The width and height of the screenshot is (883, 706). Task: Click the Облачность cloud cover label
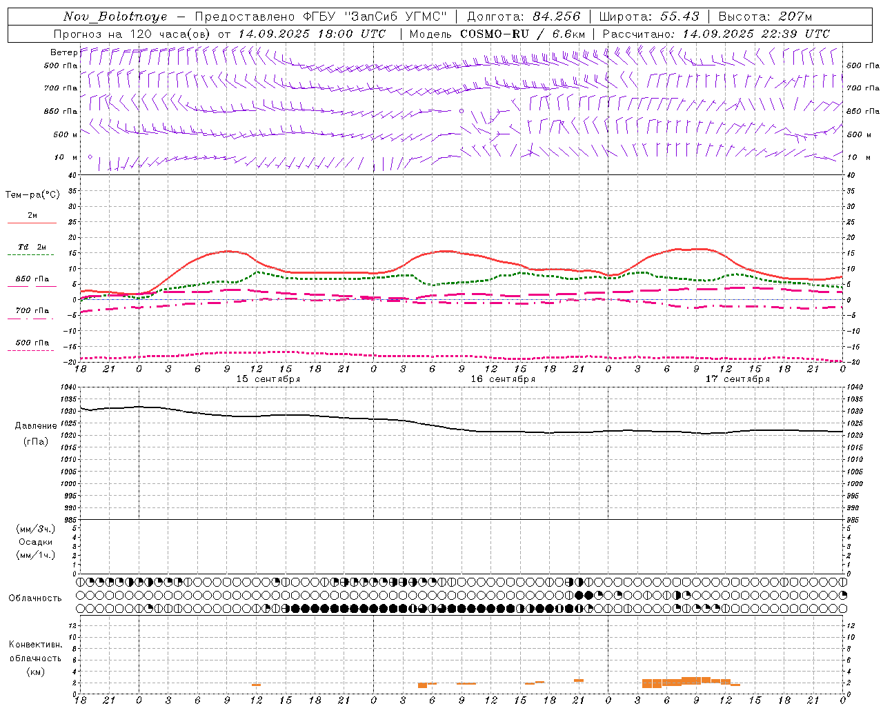coord(35,598)
